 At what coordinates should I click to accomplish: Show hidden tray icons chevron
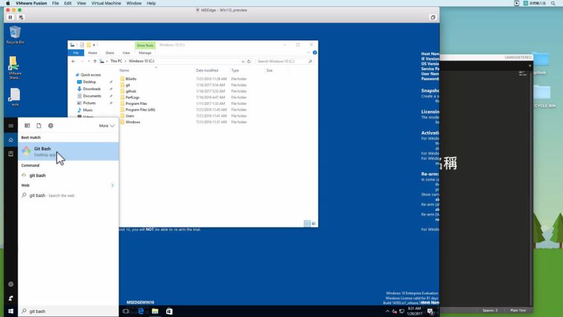point(387,311)
